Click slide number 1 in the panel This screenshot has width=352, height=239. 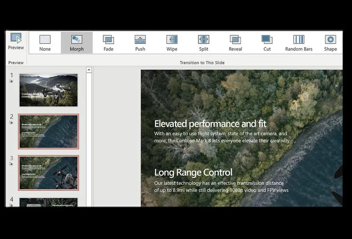pos(12,75)
